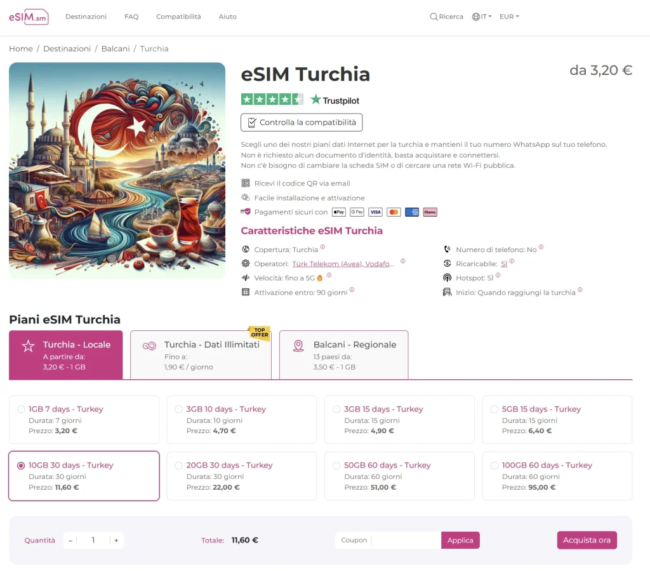
Task: Apply the coupon with Applica
Action: [460, 540]
